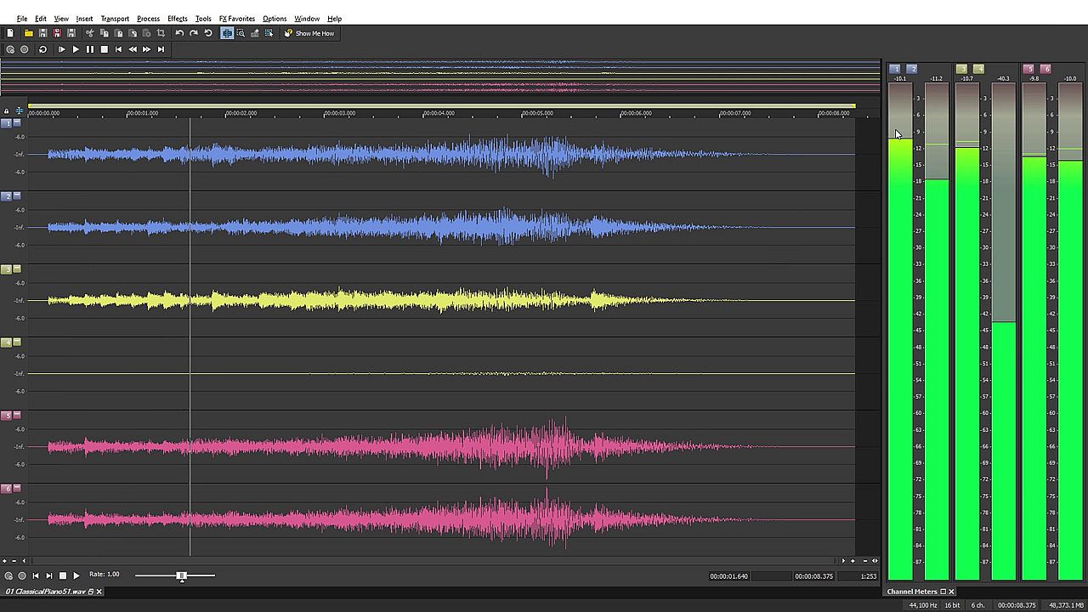Click the playback Rate slider handle
This screenshot has width=1088, height=612.
pyautogui.click(x=181, y=575)
